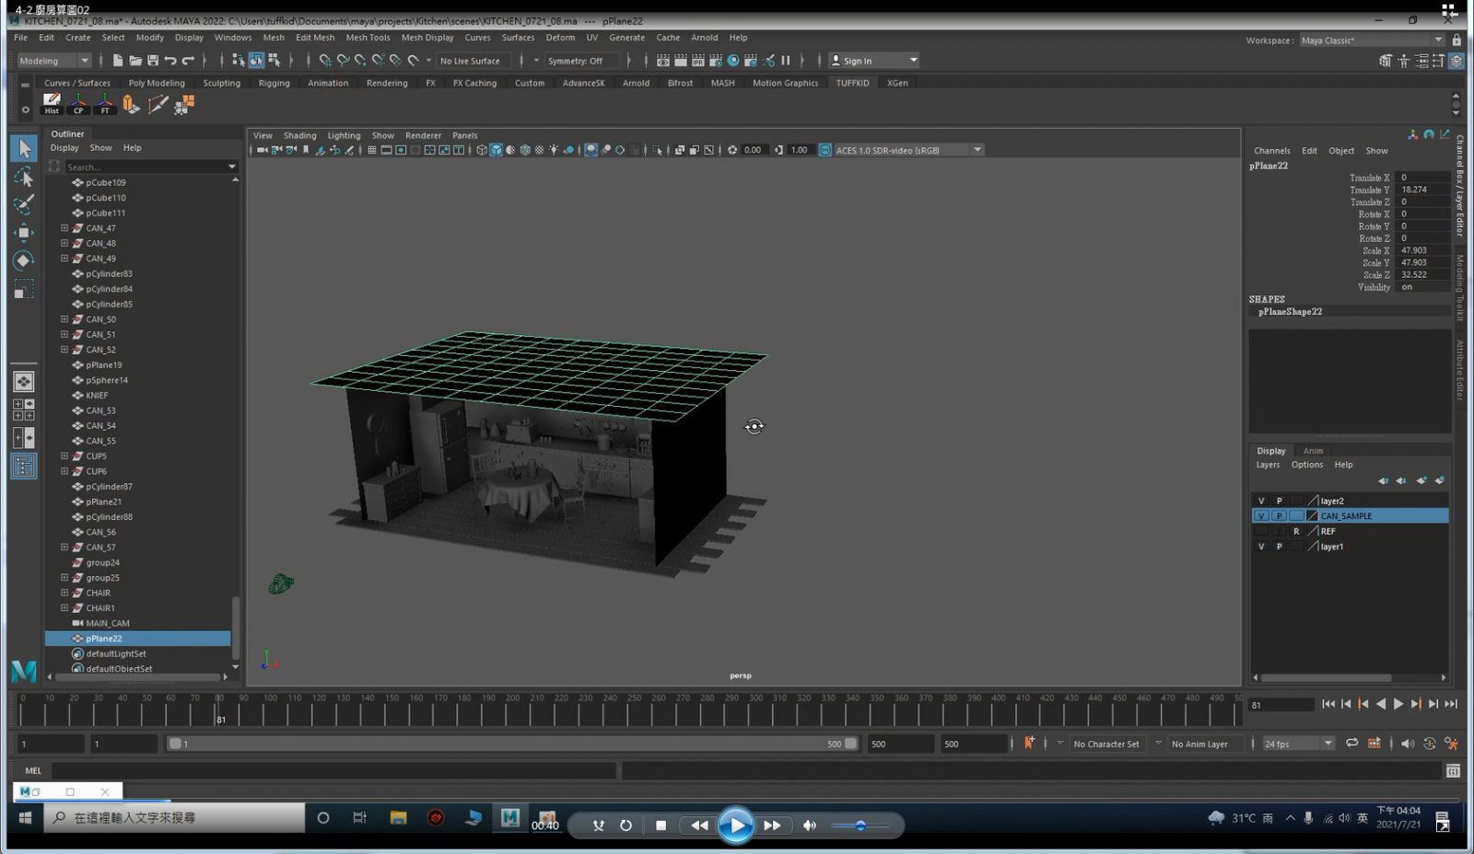
Task: Click the large blue Play button
Action: point(735,825)
